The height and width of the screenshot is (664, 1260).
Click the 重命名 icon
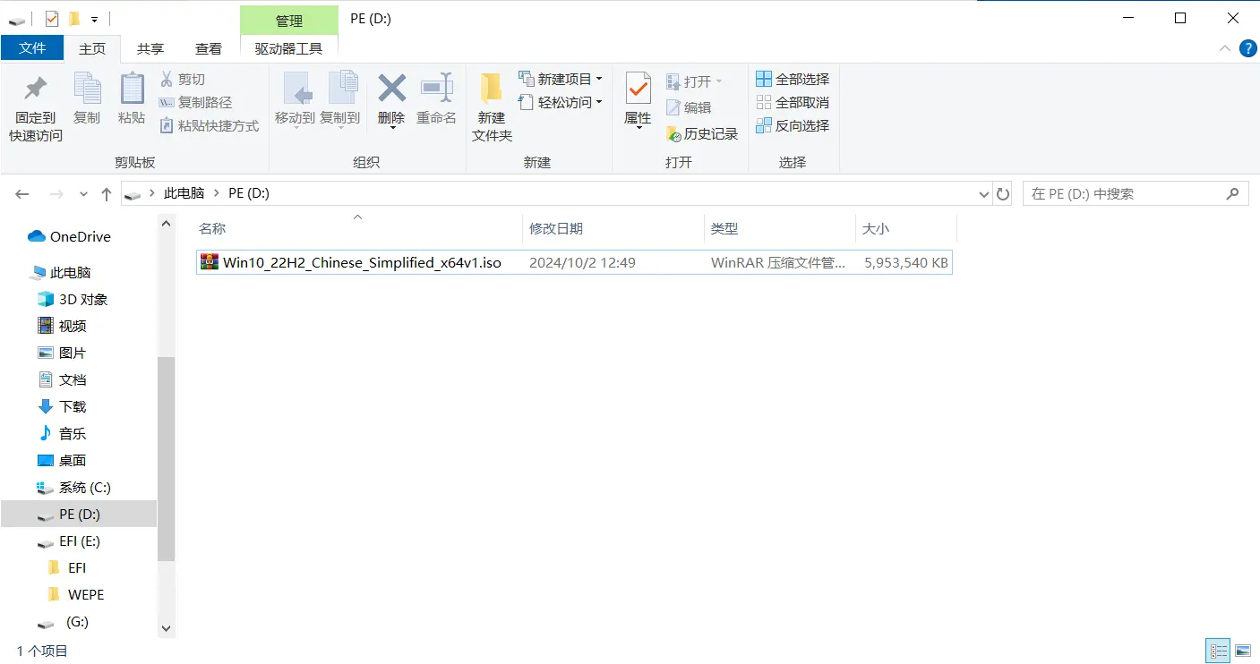pyautogui.click(x=437, y=89)
